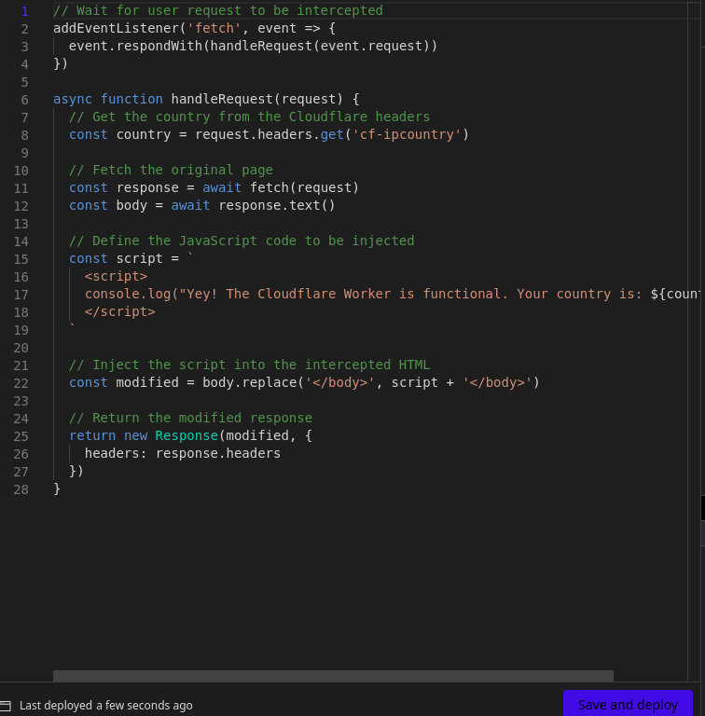Click the closing </script> tag on line 18
This screenshot has height=716, width=705.
(119, 312)
